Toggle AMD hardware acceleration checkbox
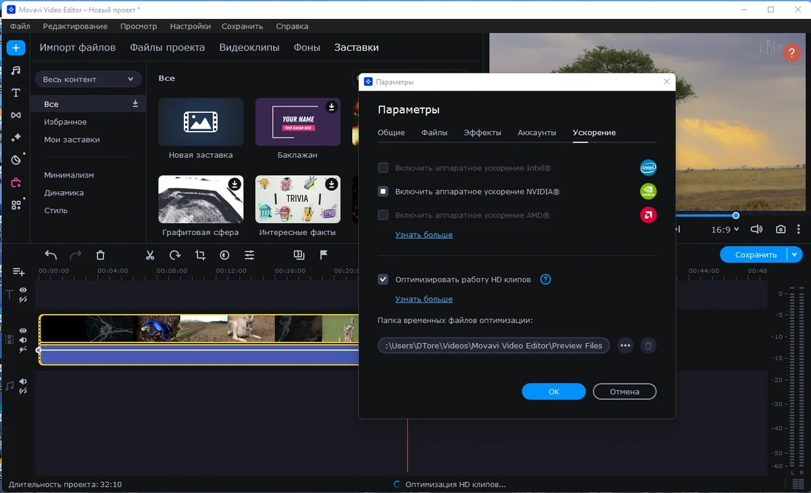Screen dimensions: 811x493 pos(383,215)
